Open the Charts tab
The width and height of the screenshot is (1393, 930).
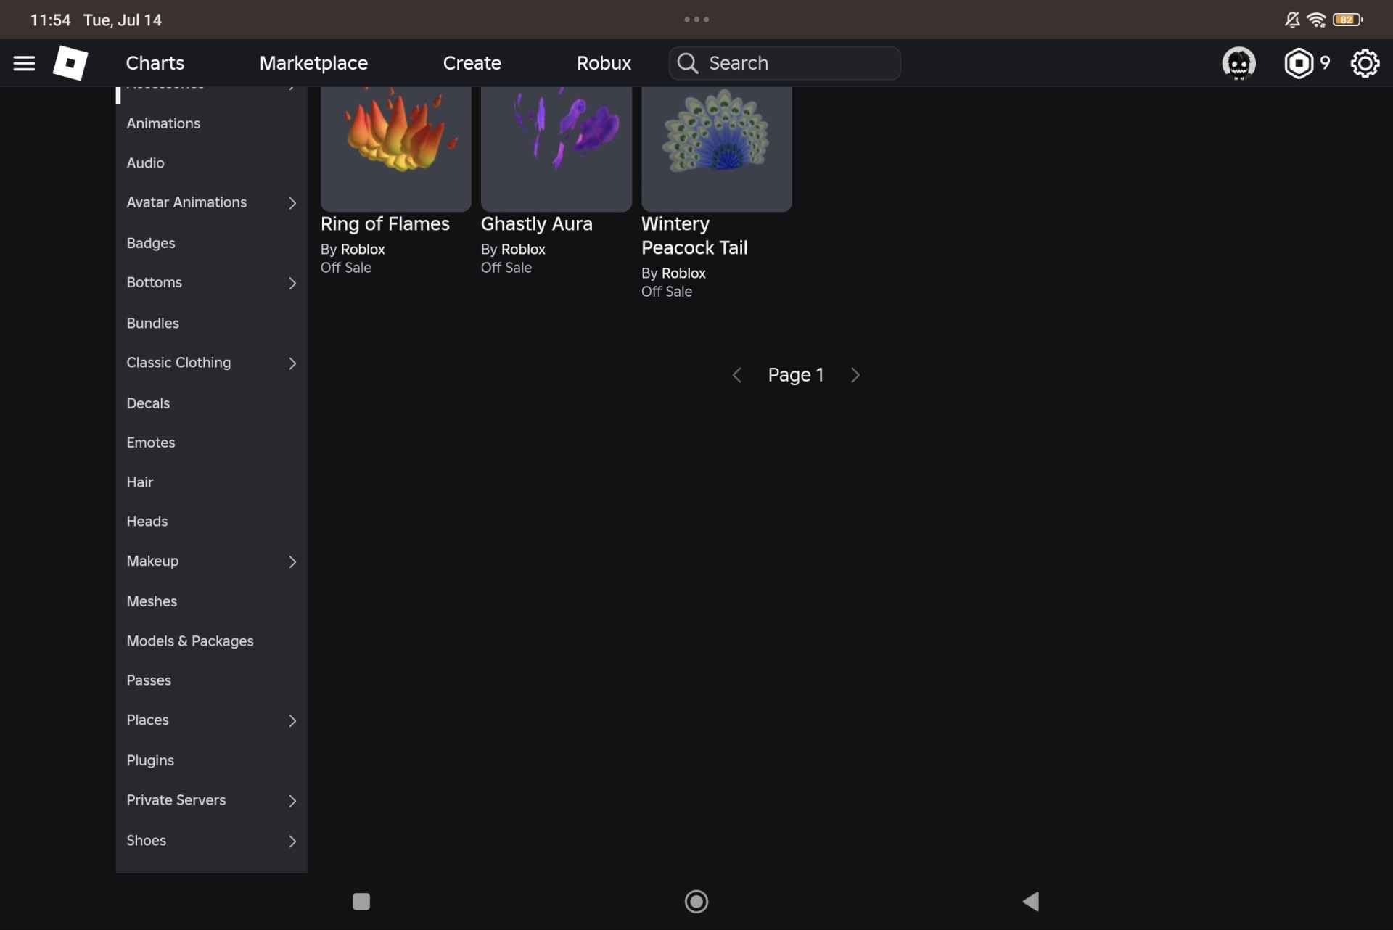[155, 63]
